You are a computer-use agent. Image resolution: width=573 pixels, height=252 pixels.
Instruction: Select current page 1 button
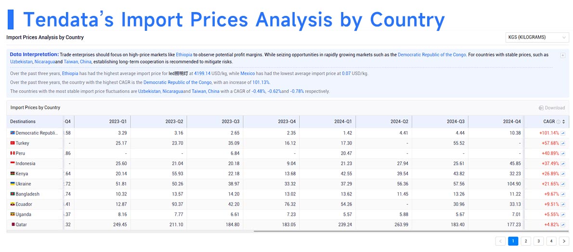coord(513,241)
